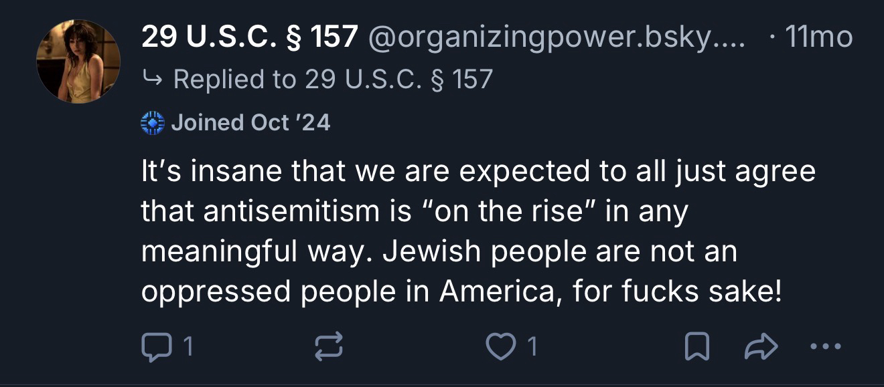Open the author's profile picture
Image resolution: width=884 pixels, height=387 pixels.
(x=78, y=61)
